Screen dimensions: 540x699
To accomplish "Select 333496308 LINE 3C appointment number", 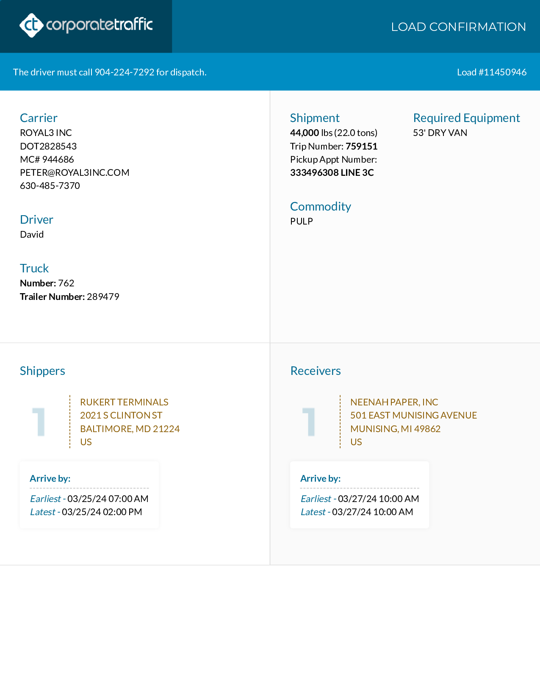I will click(x=332, y=172).
